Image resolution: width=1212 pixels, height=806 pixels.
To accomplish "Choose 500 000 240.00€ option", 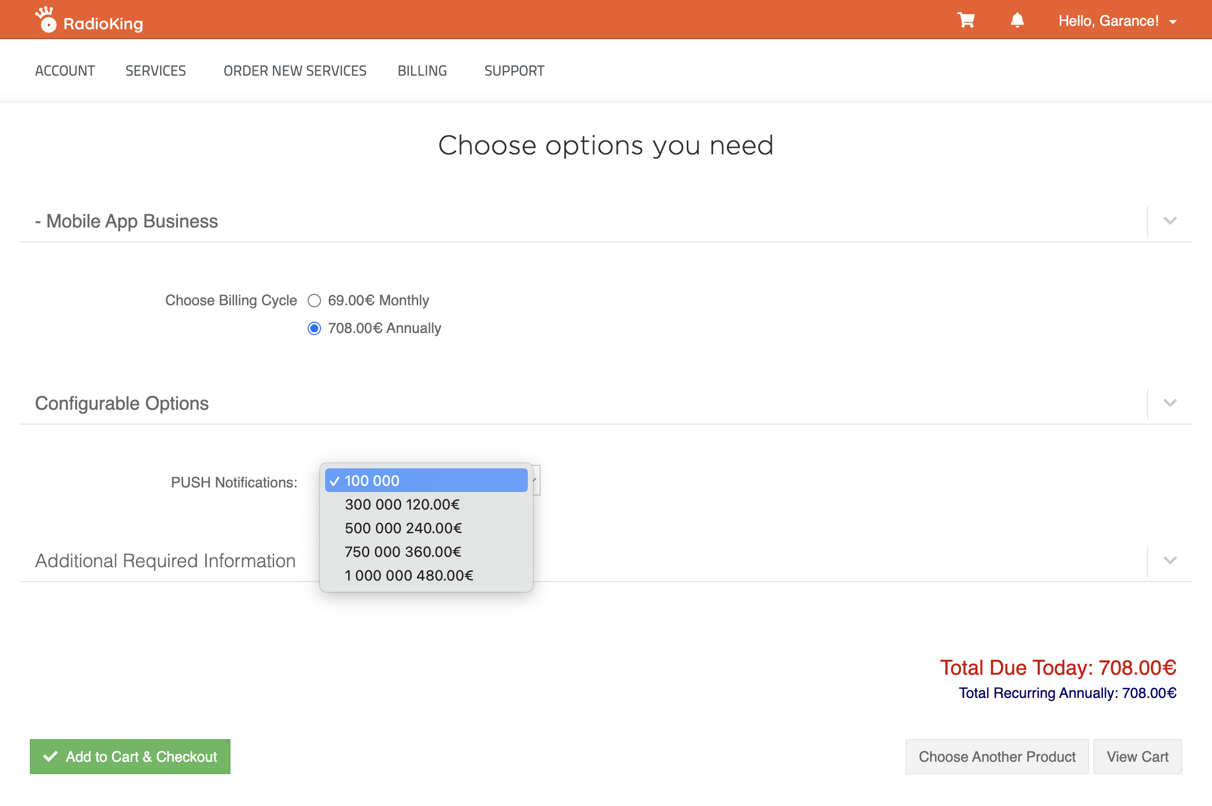I will pos(426,528).
